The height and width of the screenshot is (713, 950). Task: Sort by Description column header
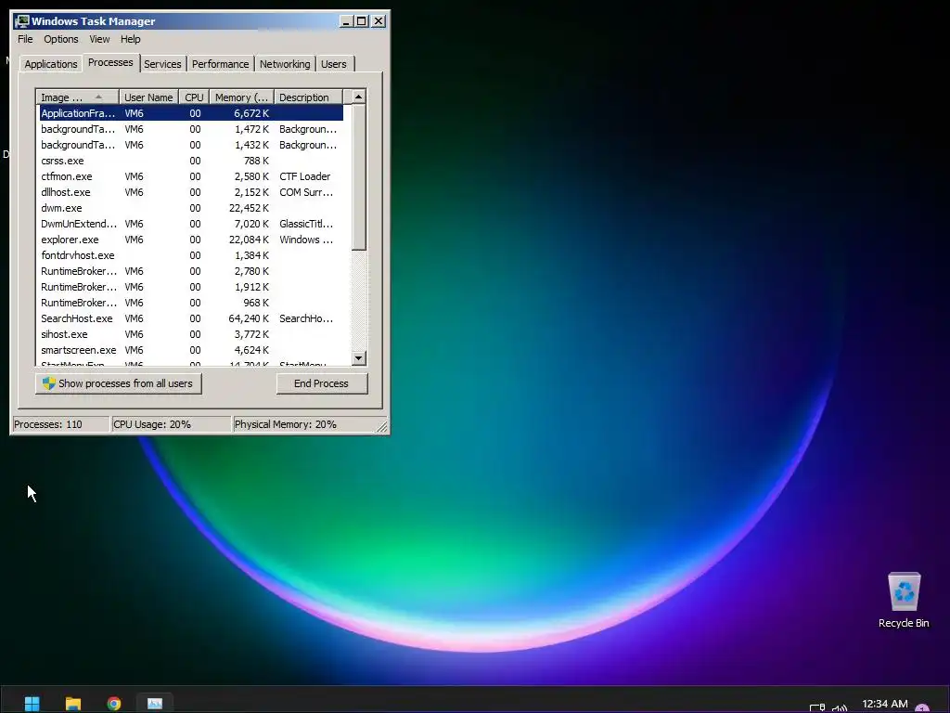(308, 97)
